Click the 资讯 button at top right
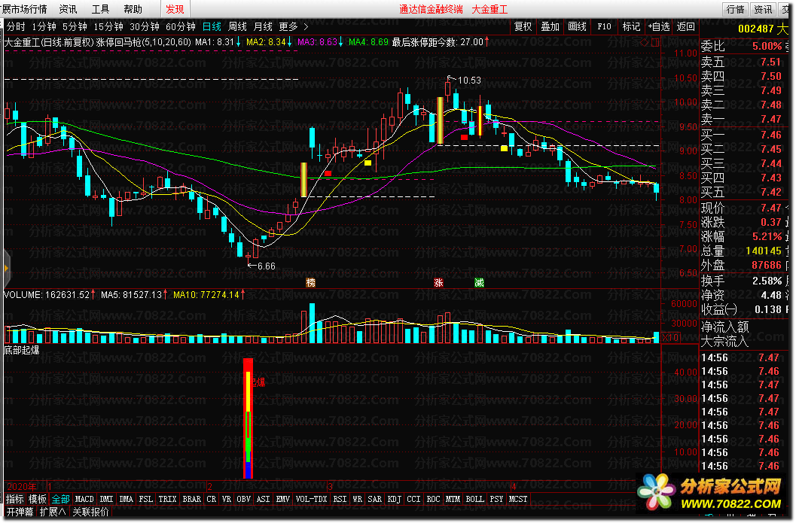Image resolution: width=796 pixels, height=523 pixels. 763,9
